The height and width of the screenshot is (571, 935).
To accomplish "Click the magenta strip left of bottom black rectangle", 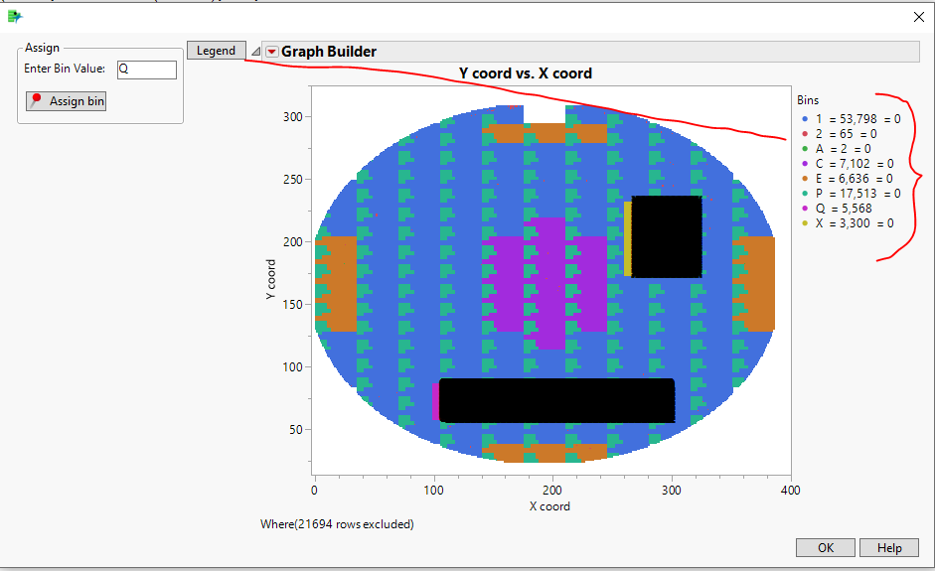I will (435, 401).
